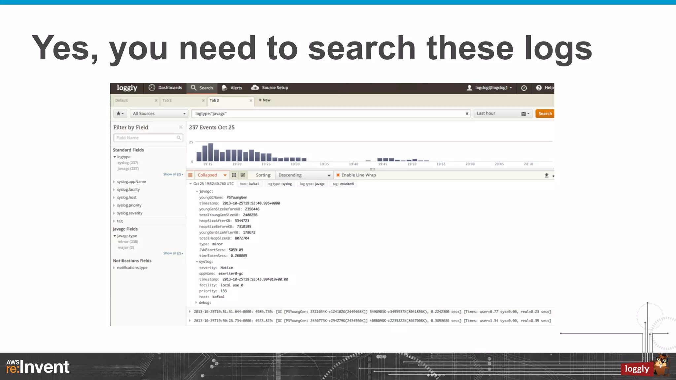Click the tallest histogram bar near 19:15
The height and width of the screenshot is (380, 676).
tap(211, 152)
